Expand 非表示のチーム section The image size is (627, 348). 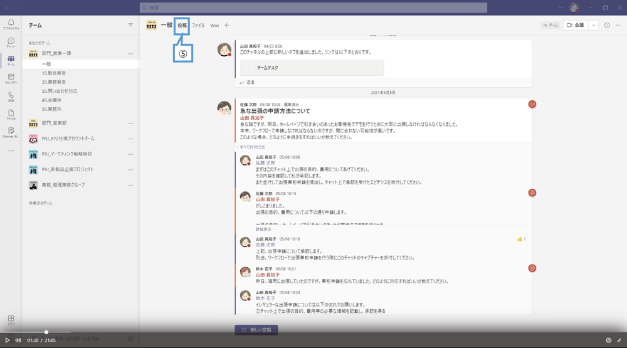click(40, 203)
